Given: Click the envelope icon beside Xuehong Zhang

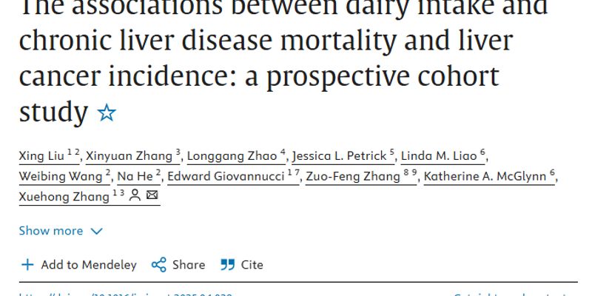Looking at the screenshot, I should click(152, 195).
